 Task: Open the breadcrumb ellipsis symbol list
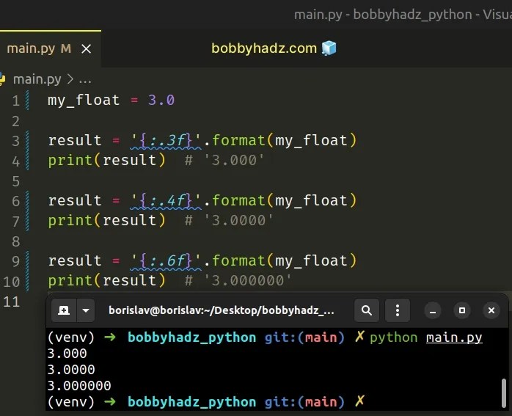85,80
